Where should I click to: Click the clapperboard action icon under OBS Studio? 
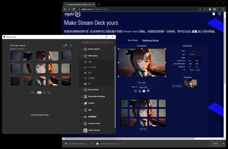click(85, 84)
